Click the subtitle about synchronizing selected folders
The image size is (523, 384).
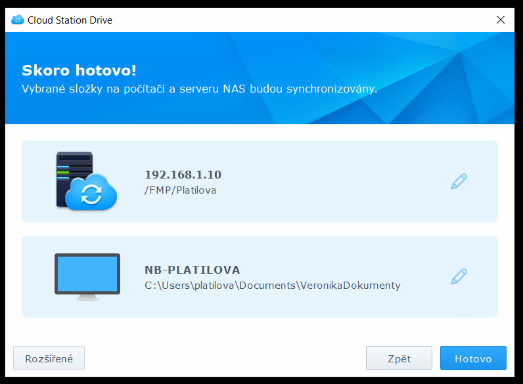pos(199,89)
